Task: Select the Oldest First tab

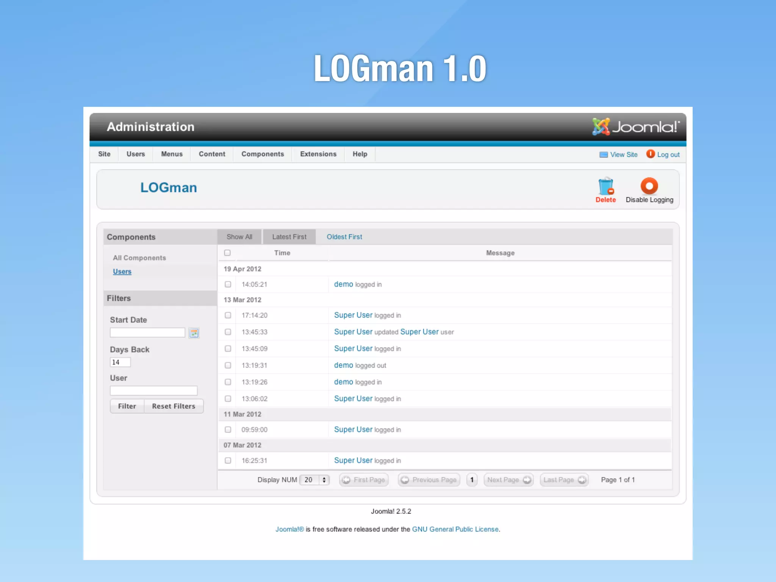Action: (344, 237)
